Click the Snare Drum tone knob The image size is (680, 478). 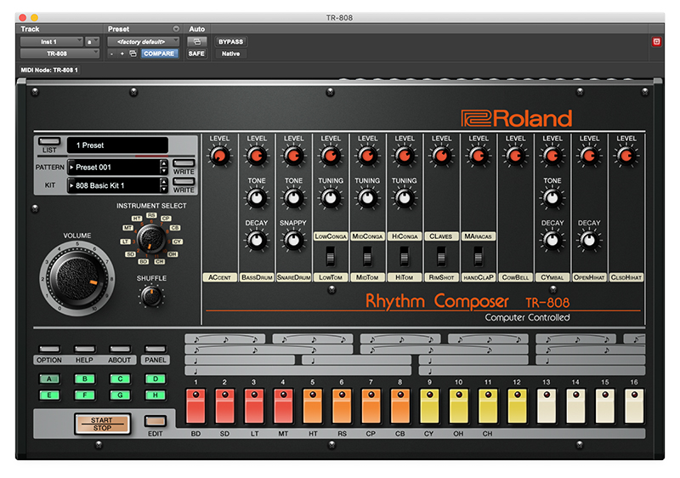click(x=293, y=198)
